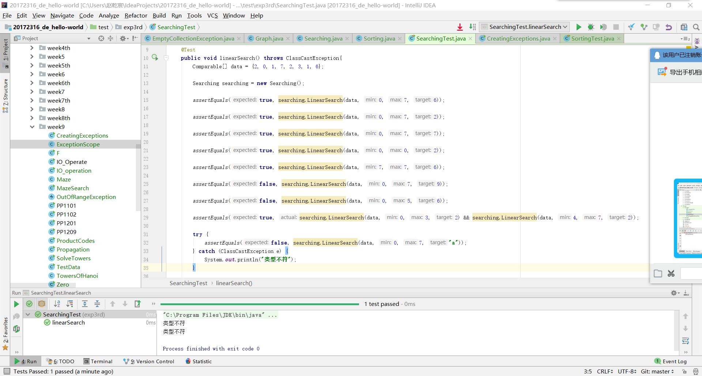Open the Project view mode dropdown
Image resolution: width=702 pixels, height=376 pixels.
click(x=89, y=38)
